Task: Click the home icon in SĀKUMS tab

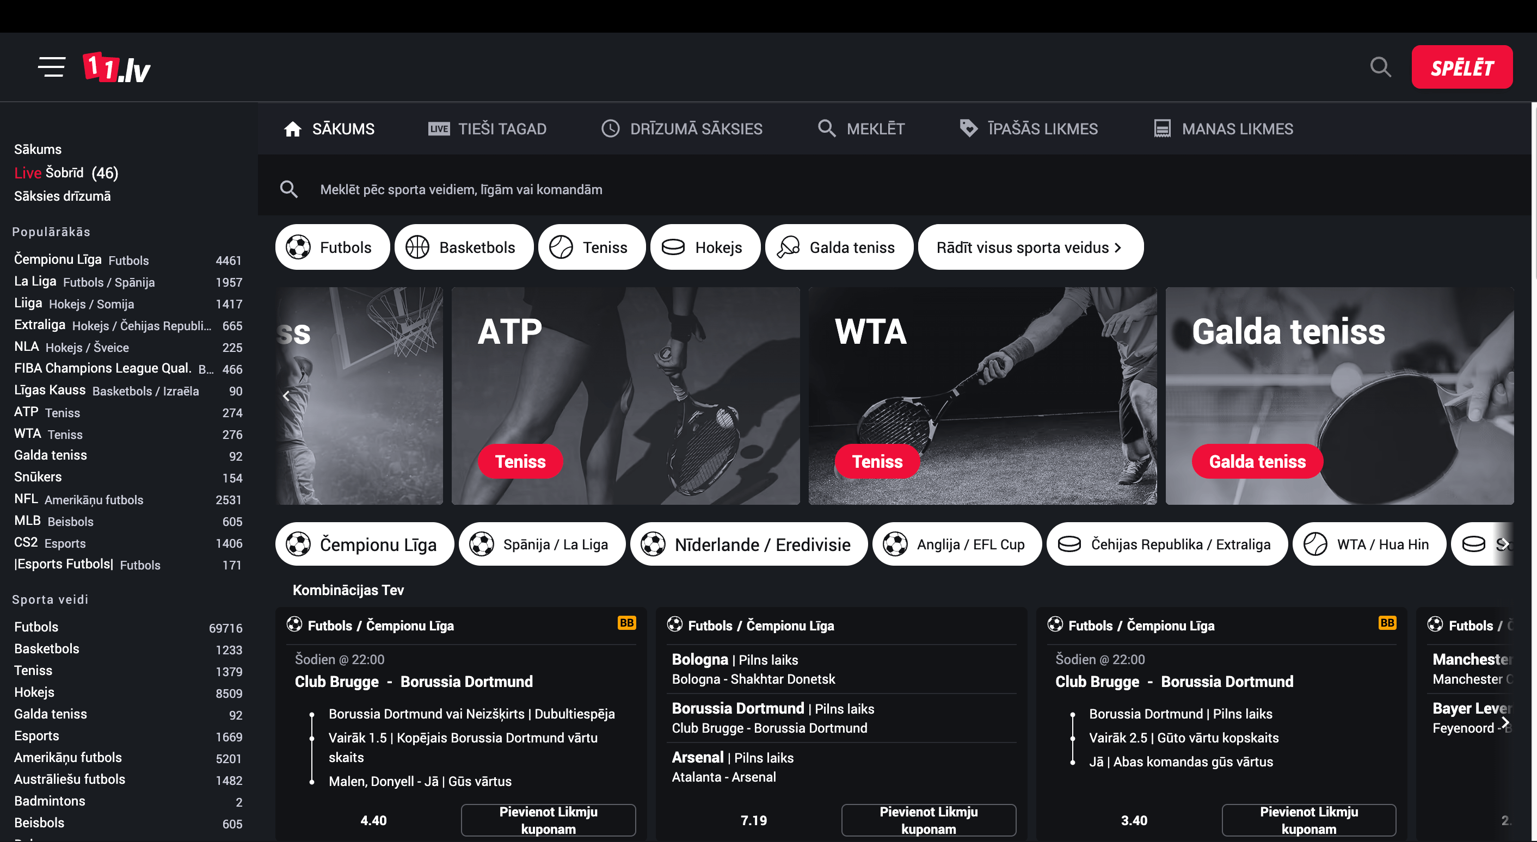Action: (292, 129)
